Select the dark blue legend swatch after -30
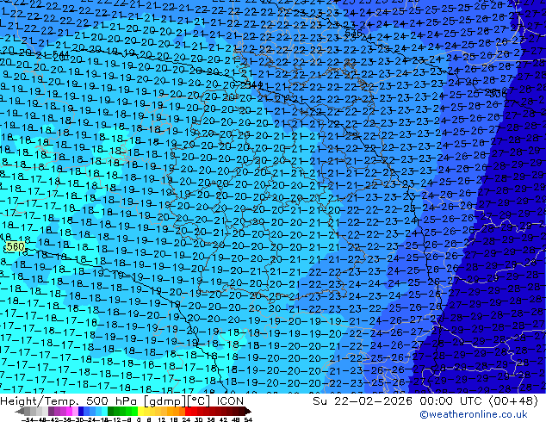This screenshot has width=546, height=422. coord(81,411)
